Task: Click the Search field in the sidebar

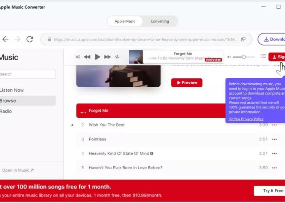Action: (27, 74)
